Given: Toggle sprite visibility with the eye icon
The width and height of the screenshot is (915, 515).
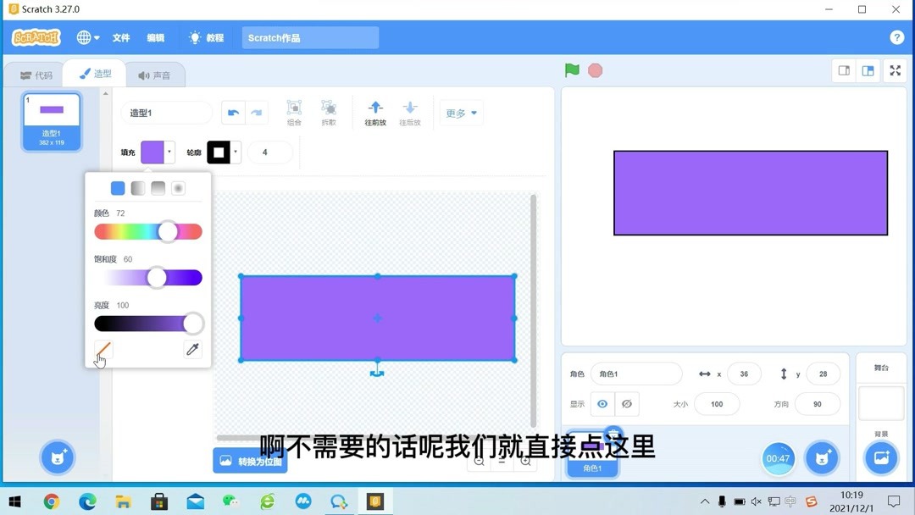Looking at the screenshot, I should [x=602, y=404].
